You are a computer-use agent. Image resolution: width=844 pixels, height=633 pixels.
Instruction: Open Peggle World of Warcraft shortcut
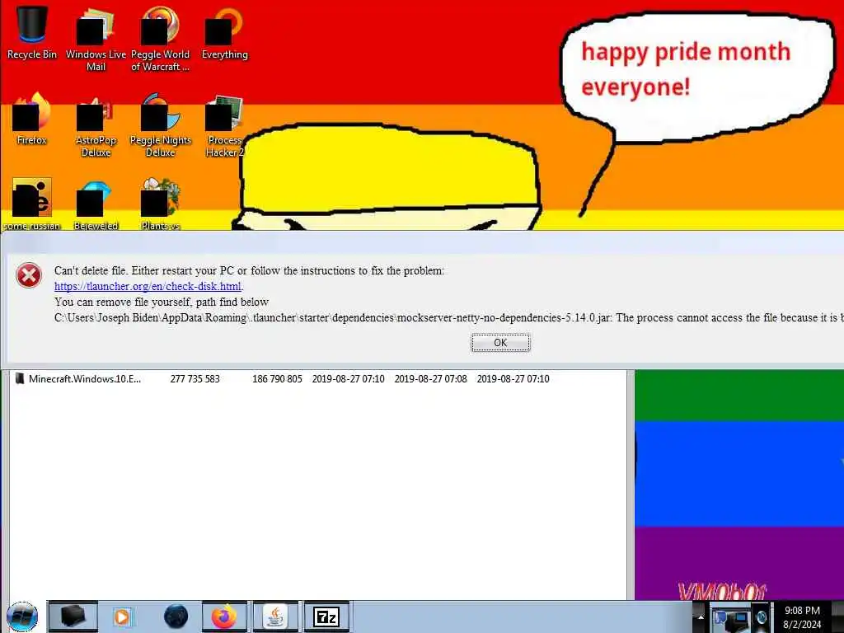coord(160,39)
